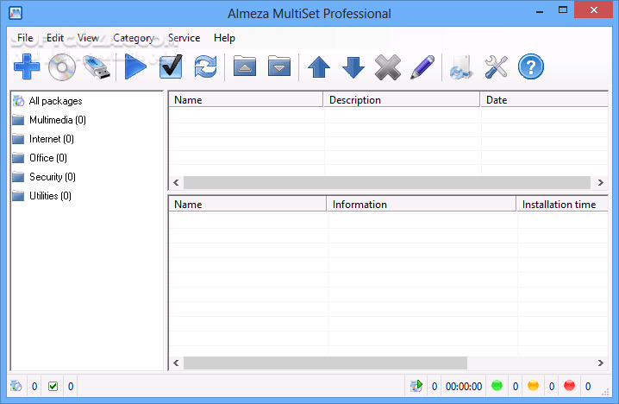Click the upper list horizontal scrollbar thumb
Image resolution: width=619 pixels, height=404 pixels.
click(x=387, y=182)
